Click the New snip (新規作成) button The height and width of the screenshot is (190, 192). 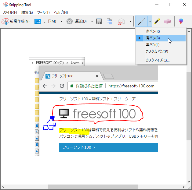[x=16, y=21]
